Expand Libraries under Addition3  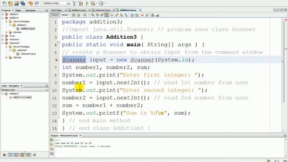(6, 32)
